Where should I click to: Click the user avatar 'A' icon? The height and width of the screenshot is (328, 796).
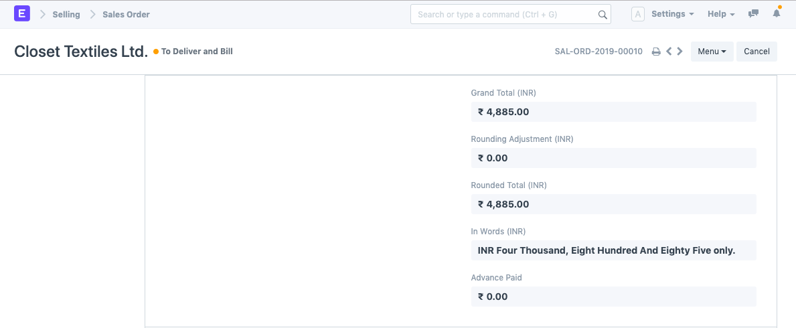[x=638, y=14]
